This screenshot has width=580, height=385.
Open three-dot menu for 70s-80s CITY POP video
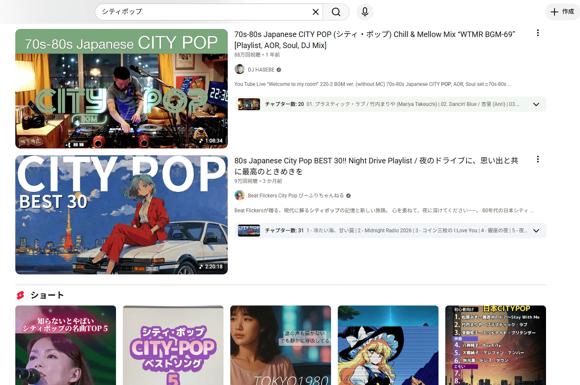point(538,33)
